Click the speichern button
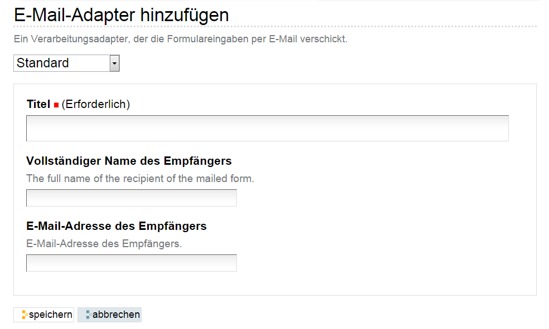 coord(44,315)
